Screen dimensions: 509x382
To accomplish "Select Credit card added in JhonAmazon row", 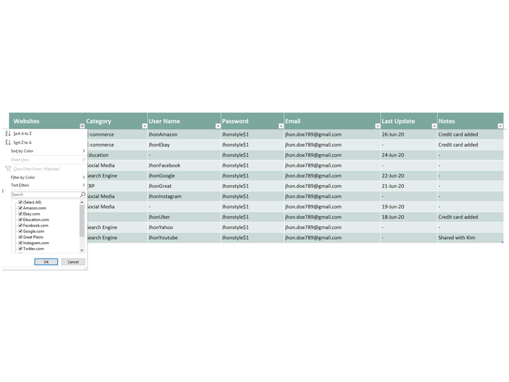I will pos(470,134).
